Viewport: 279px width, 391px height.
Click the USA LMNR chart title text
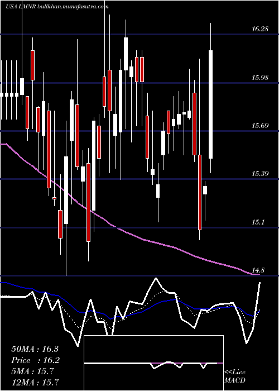click(57, 7)
